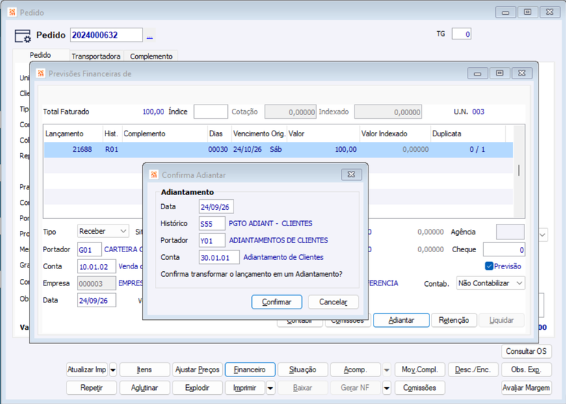Maximize the Previsões Financeiras window

tap(499, 73)
